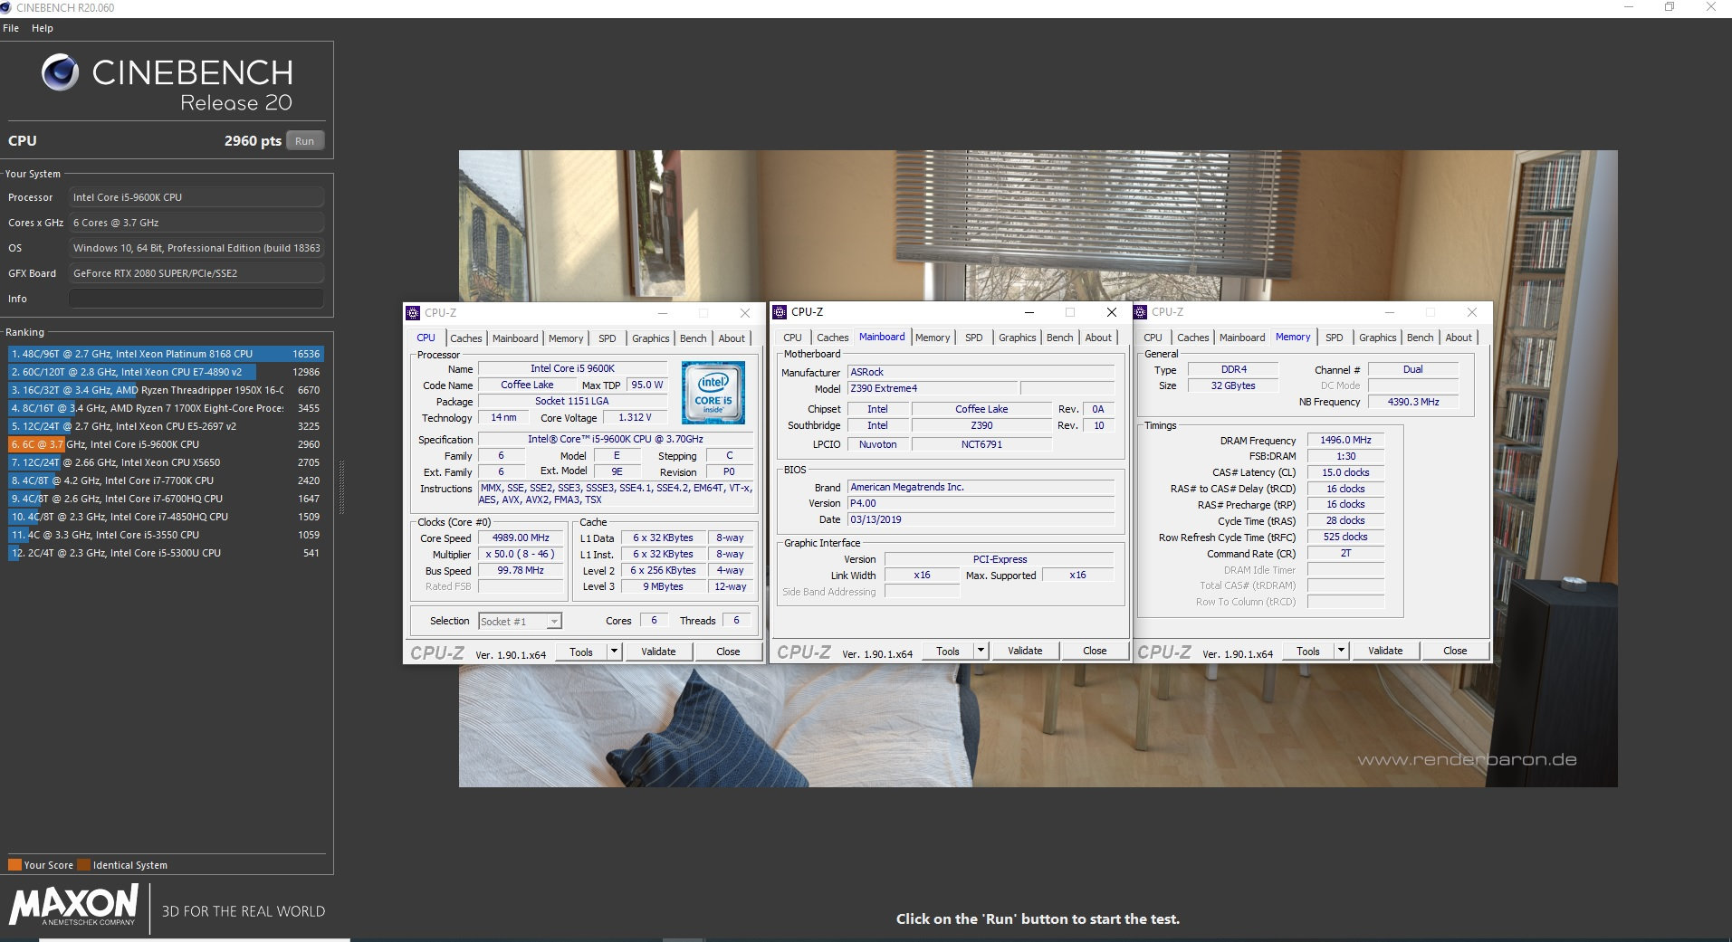1732x942 pixels.
Task: Click the GFX Board field GeForce RTX 2080 SUPER
Action: click(x=196, y=273)
